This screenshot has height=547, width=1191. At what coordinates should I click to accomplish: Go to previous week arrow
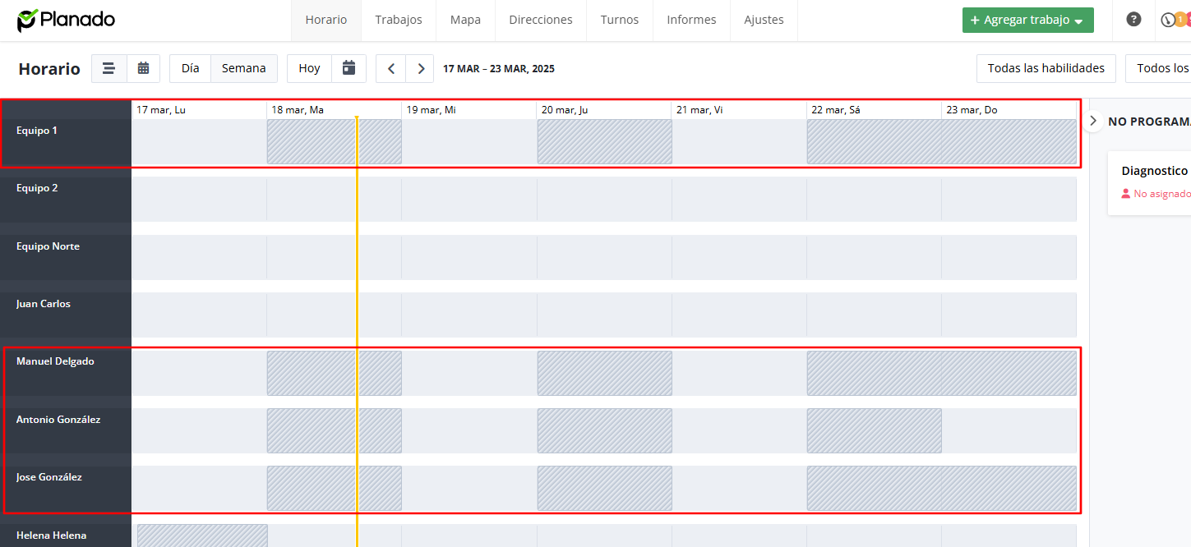390,68
